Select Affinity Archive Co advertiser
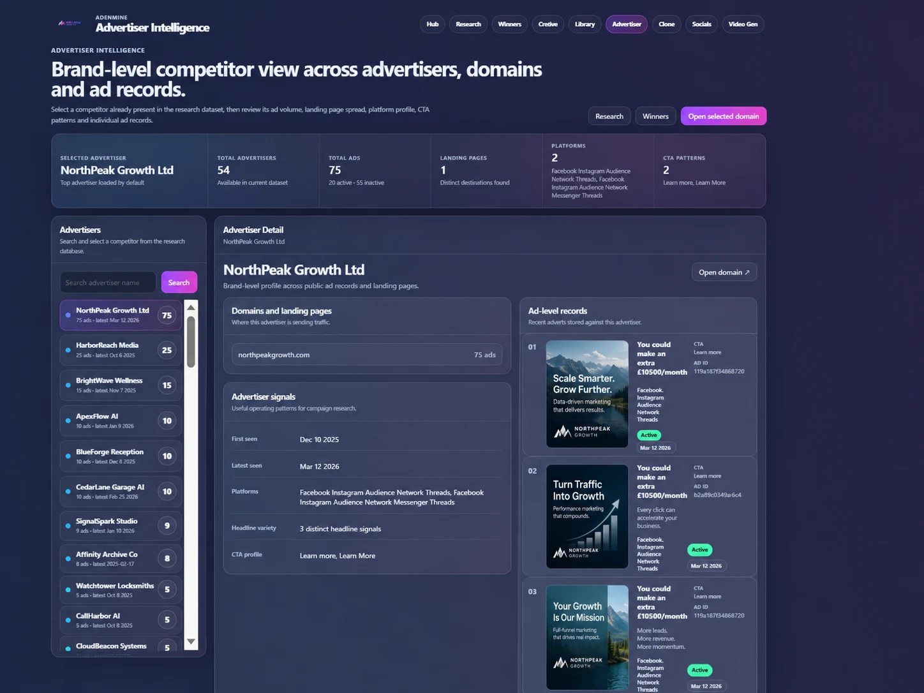 click(121, 558)
